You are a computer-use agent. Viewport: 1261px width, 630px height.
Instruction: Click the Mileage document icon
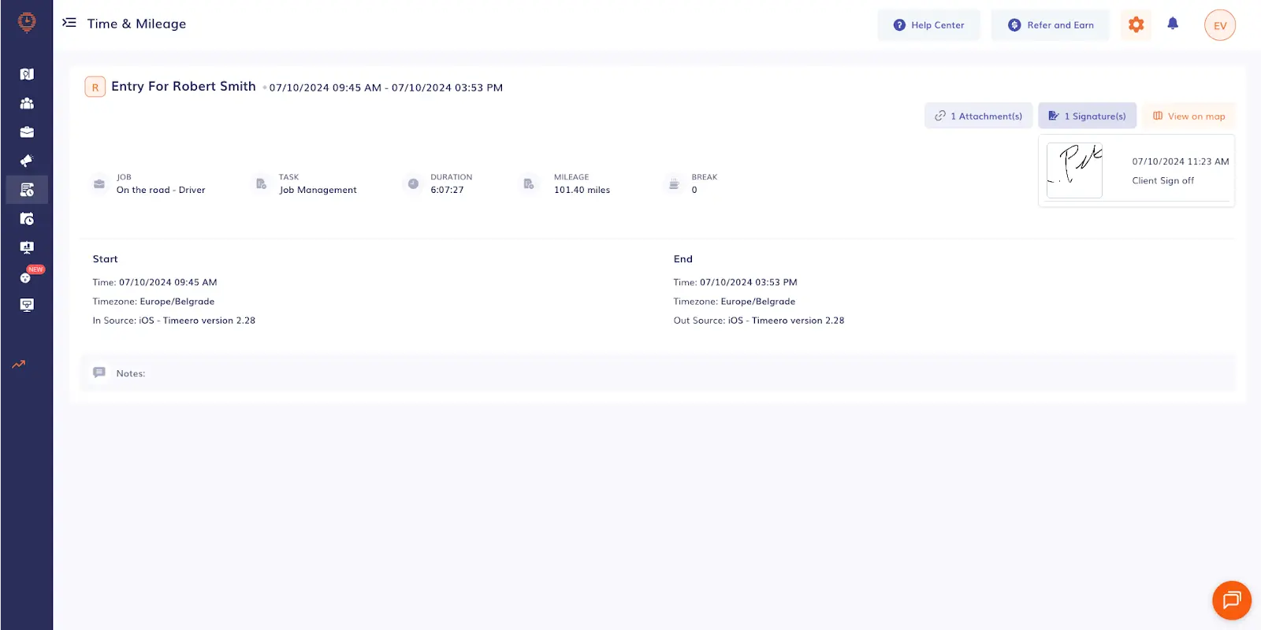(x=529, y=183)
